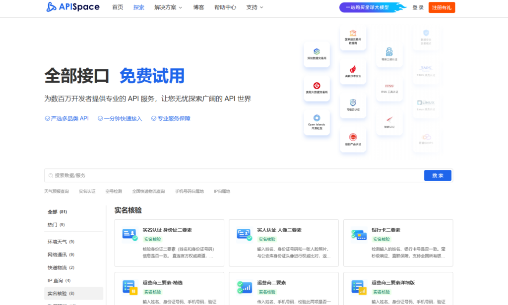Select the 环境天气 category in sidebar
The width and height of the screenshot is (508, 305).
click(x=61, y=242)
